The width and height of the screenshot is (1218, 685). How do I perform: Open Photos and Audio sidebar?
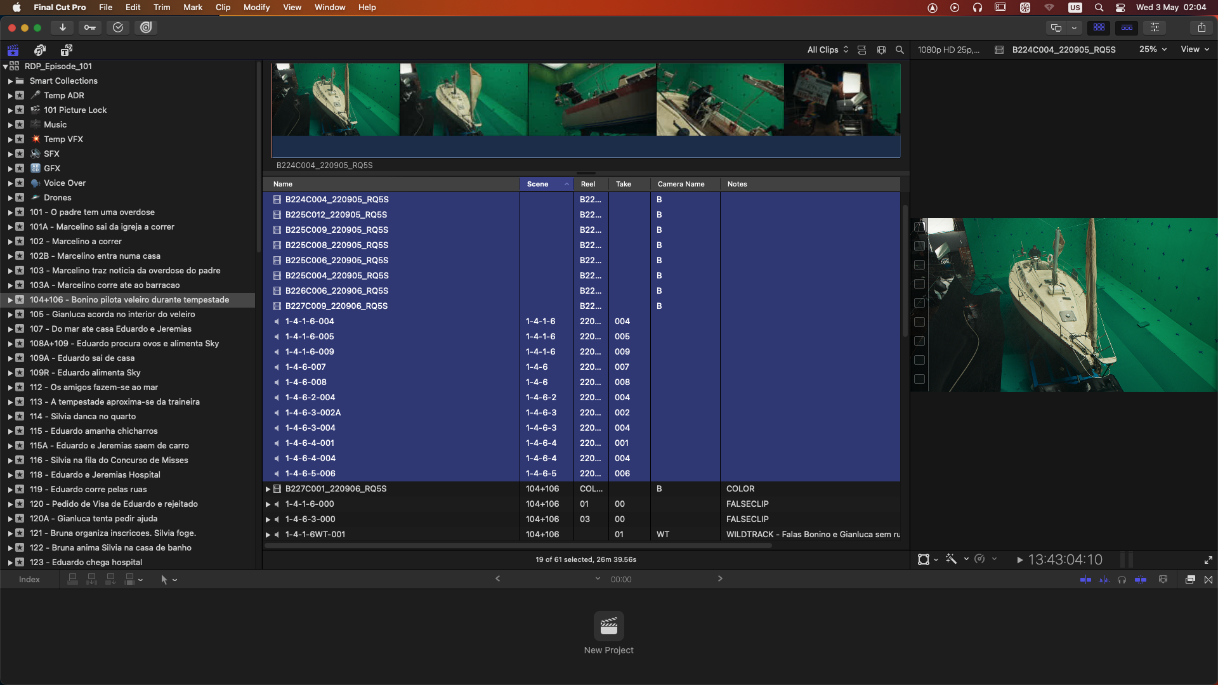(x=40, y=49)
